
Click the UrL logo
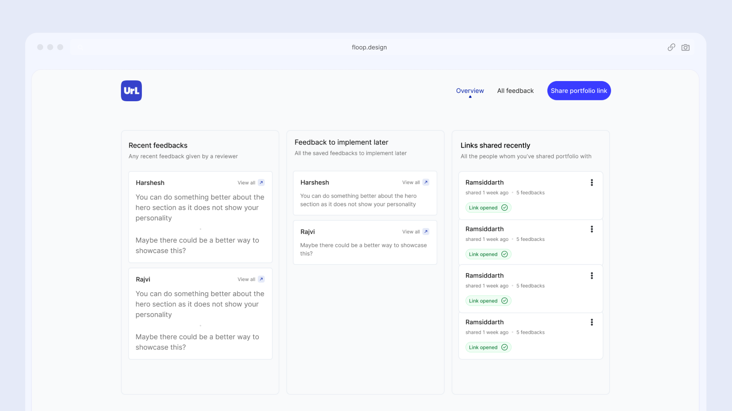click(x=131, y=91)
